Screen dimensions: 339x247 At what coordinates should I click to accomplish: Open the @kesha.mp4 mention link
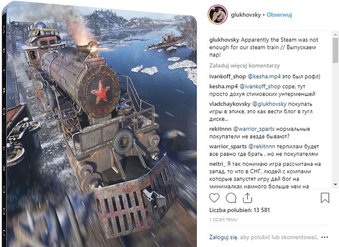coord(264,76)
